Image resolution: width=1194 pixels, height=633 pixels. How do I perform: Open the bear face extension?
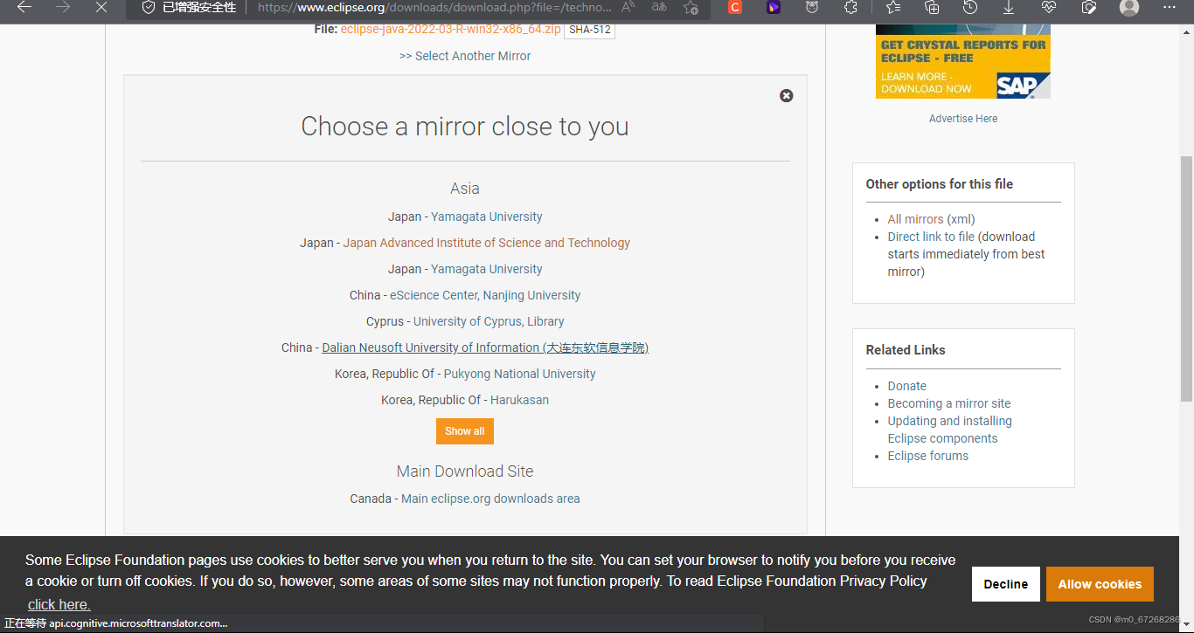click(812, 8)
